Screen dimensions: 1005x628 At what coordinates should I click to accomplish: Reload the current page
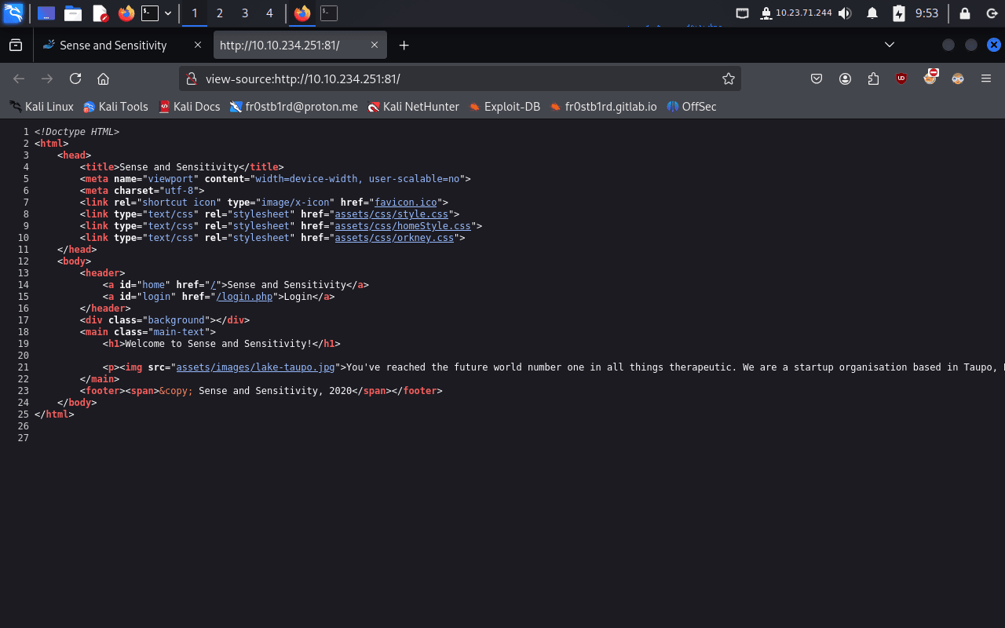pyautogui.click(x=75, y=78)
